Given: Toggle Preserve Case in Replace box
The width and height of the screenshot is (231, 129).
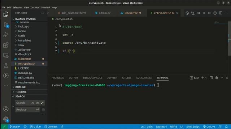Looking at the screenshot, I should point(38,110).
